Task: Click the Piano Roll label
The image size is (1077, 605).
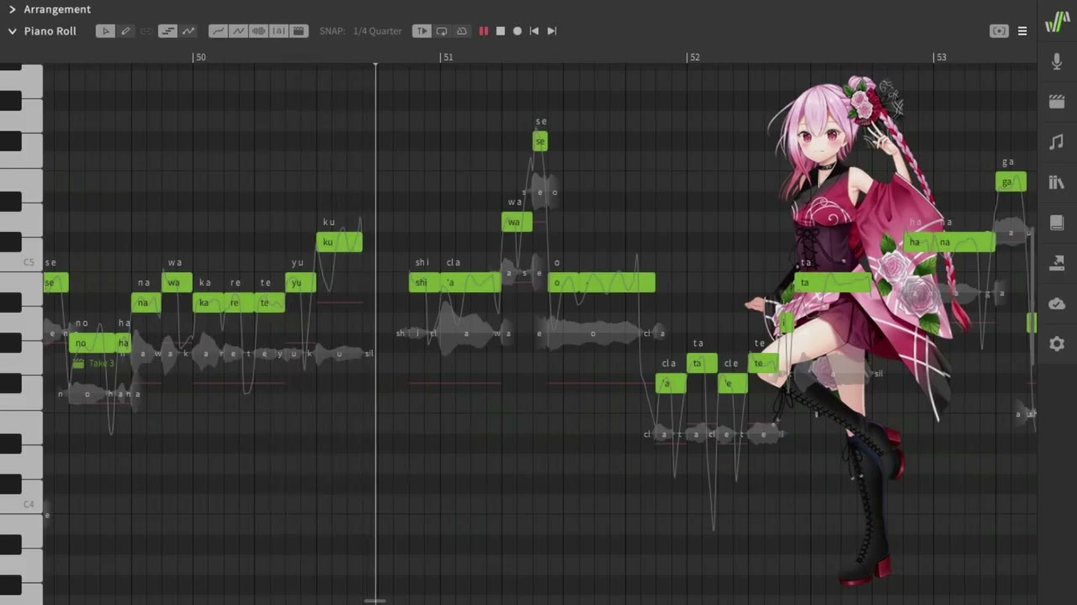Action: pos(50,31)
